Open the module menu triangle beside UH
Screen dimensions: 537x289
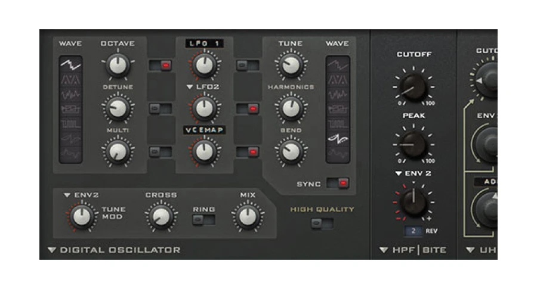471,250
